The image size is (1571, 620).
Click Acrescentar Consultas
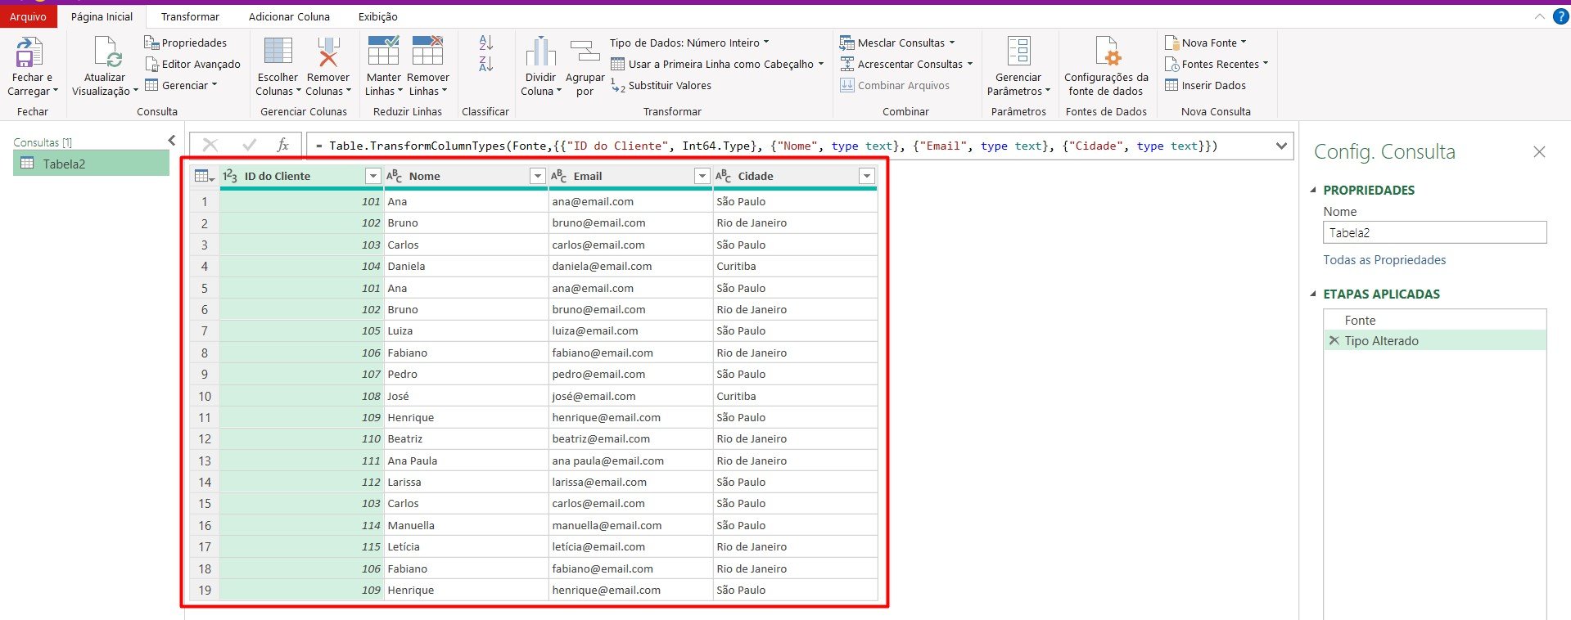[906, 64]
